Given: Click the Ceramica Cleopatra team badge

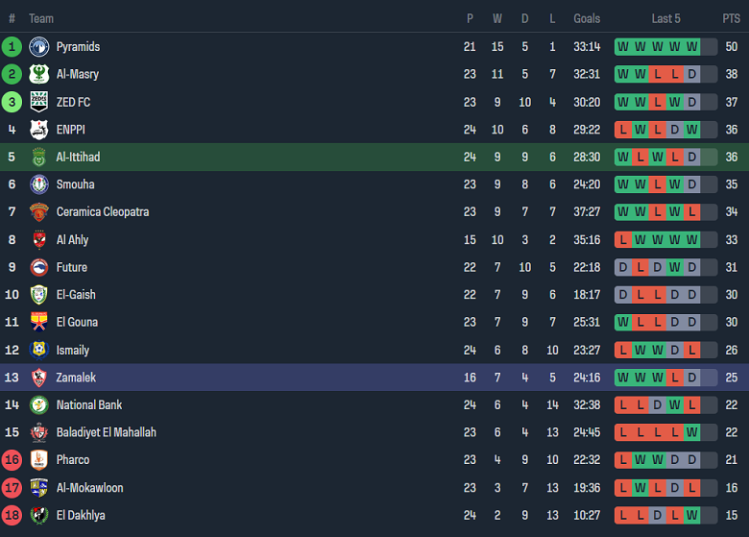Looking at the screenshot, I should 38,212.
